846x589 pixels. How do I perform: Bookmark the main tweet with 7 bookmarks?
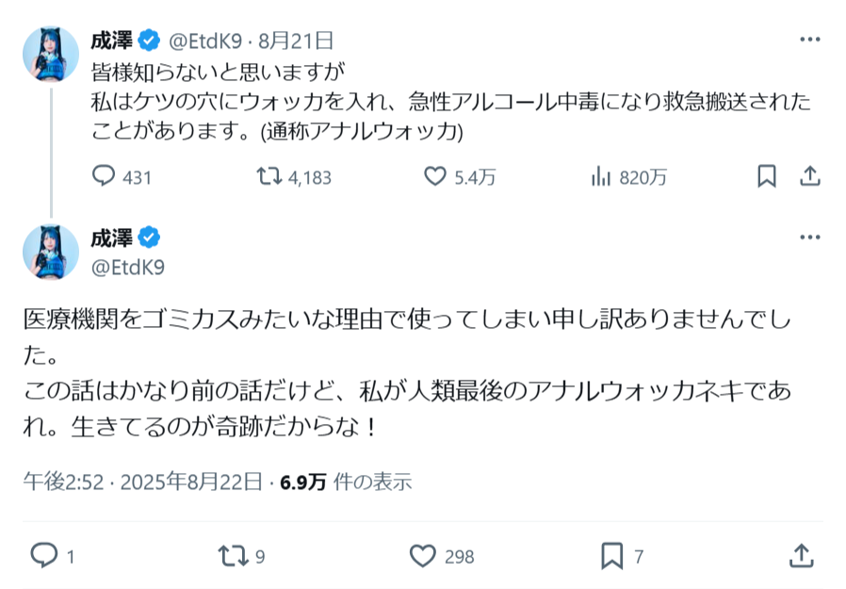[612, 556]
